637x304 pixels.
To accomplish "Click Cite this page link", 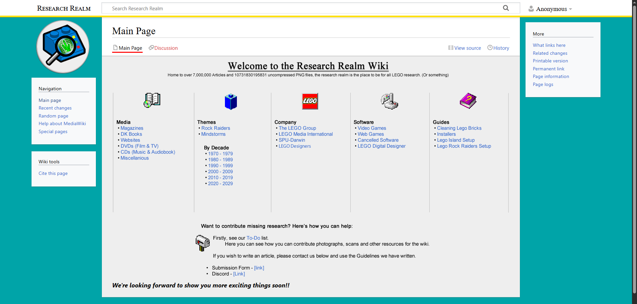I will pyautogui.click(x=53, y=174).
